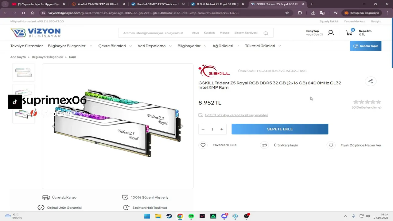Screen dimensions: 393x221
Task: Select the first product thumbnail
Action: click(x=24, y=72)
